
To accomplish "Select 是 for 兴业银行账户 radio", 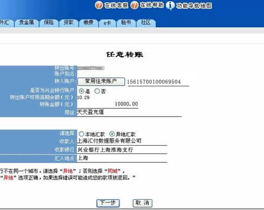I will (x=81, y=91).
